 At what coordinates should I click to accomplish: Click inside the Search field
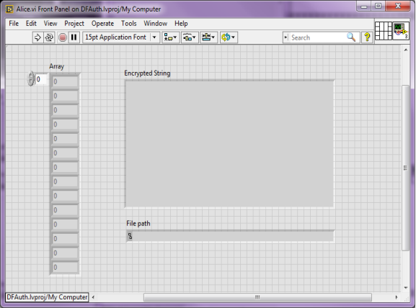coord(318,37)
